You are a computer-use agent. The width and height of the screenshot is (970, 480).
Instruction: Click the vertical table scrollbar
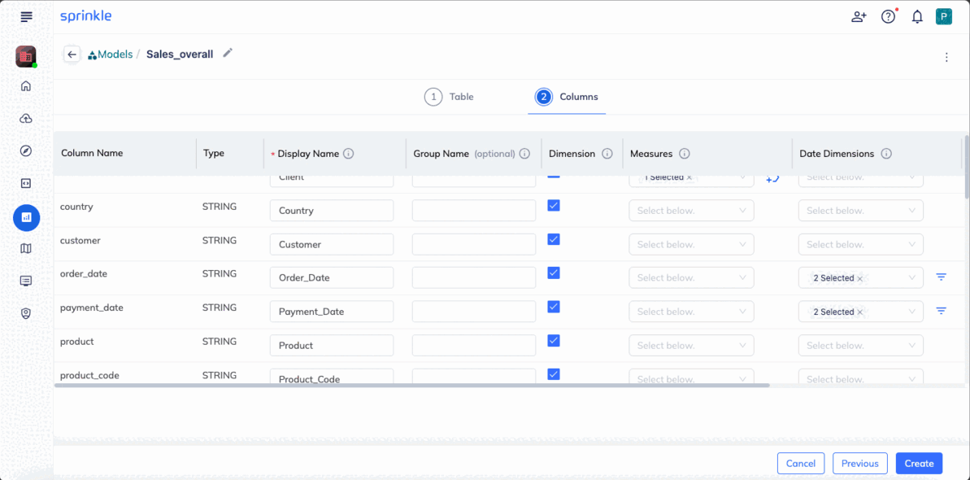(x=967, y=166)
